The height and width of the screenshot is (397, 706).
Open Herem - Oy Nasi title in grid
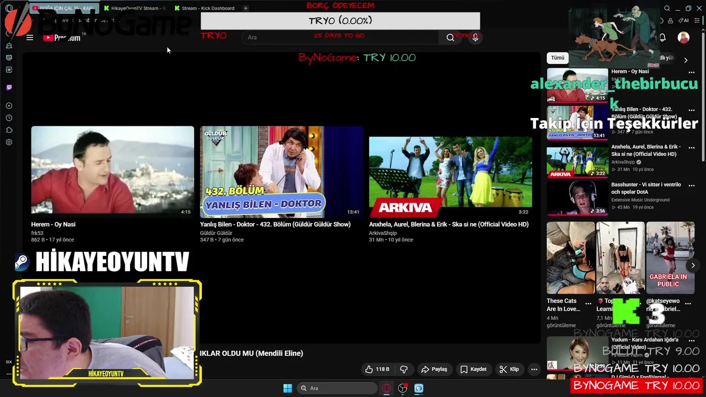[53, 224]
